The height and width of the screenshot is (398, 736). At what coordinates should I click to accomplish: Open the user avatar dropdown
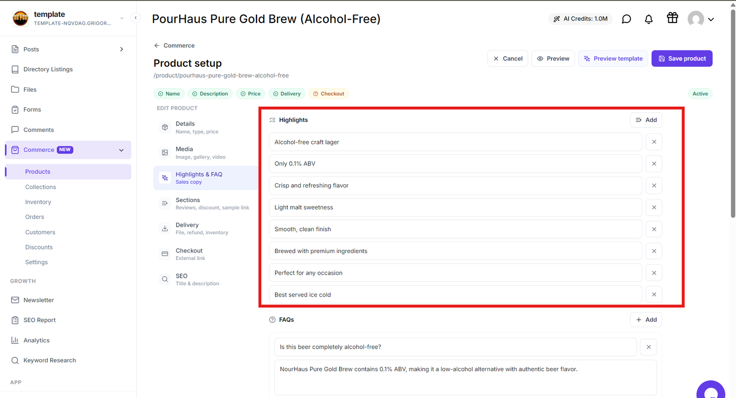click(701, 19)
